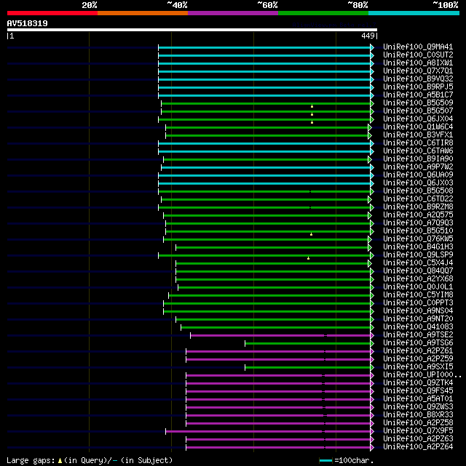Click the purple alignment bar for UniRef100_Q7X9F5
The width and height of the screenshot is (466, 466).
pyautogui.click(x=268, y=431)
